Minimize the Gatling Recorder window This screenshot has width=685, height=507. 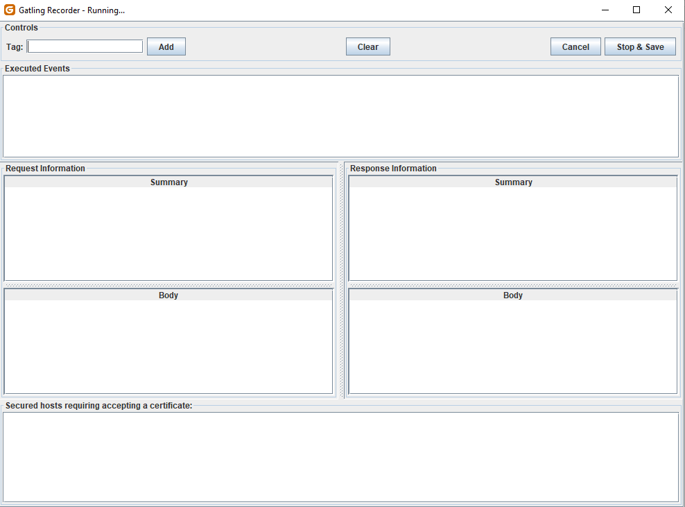605,10
